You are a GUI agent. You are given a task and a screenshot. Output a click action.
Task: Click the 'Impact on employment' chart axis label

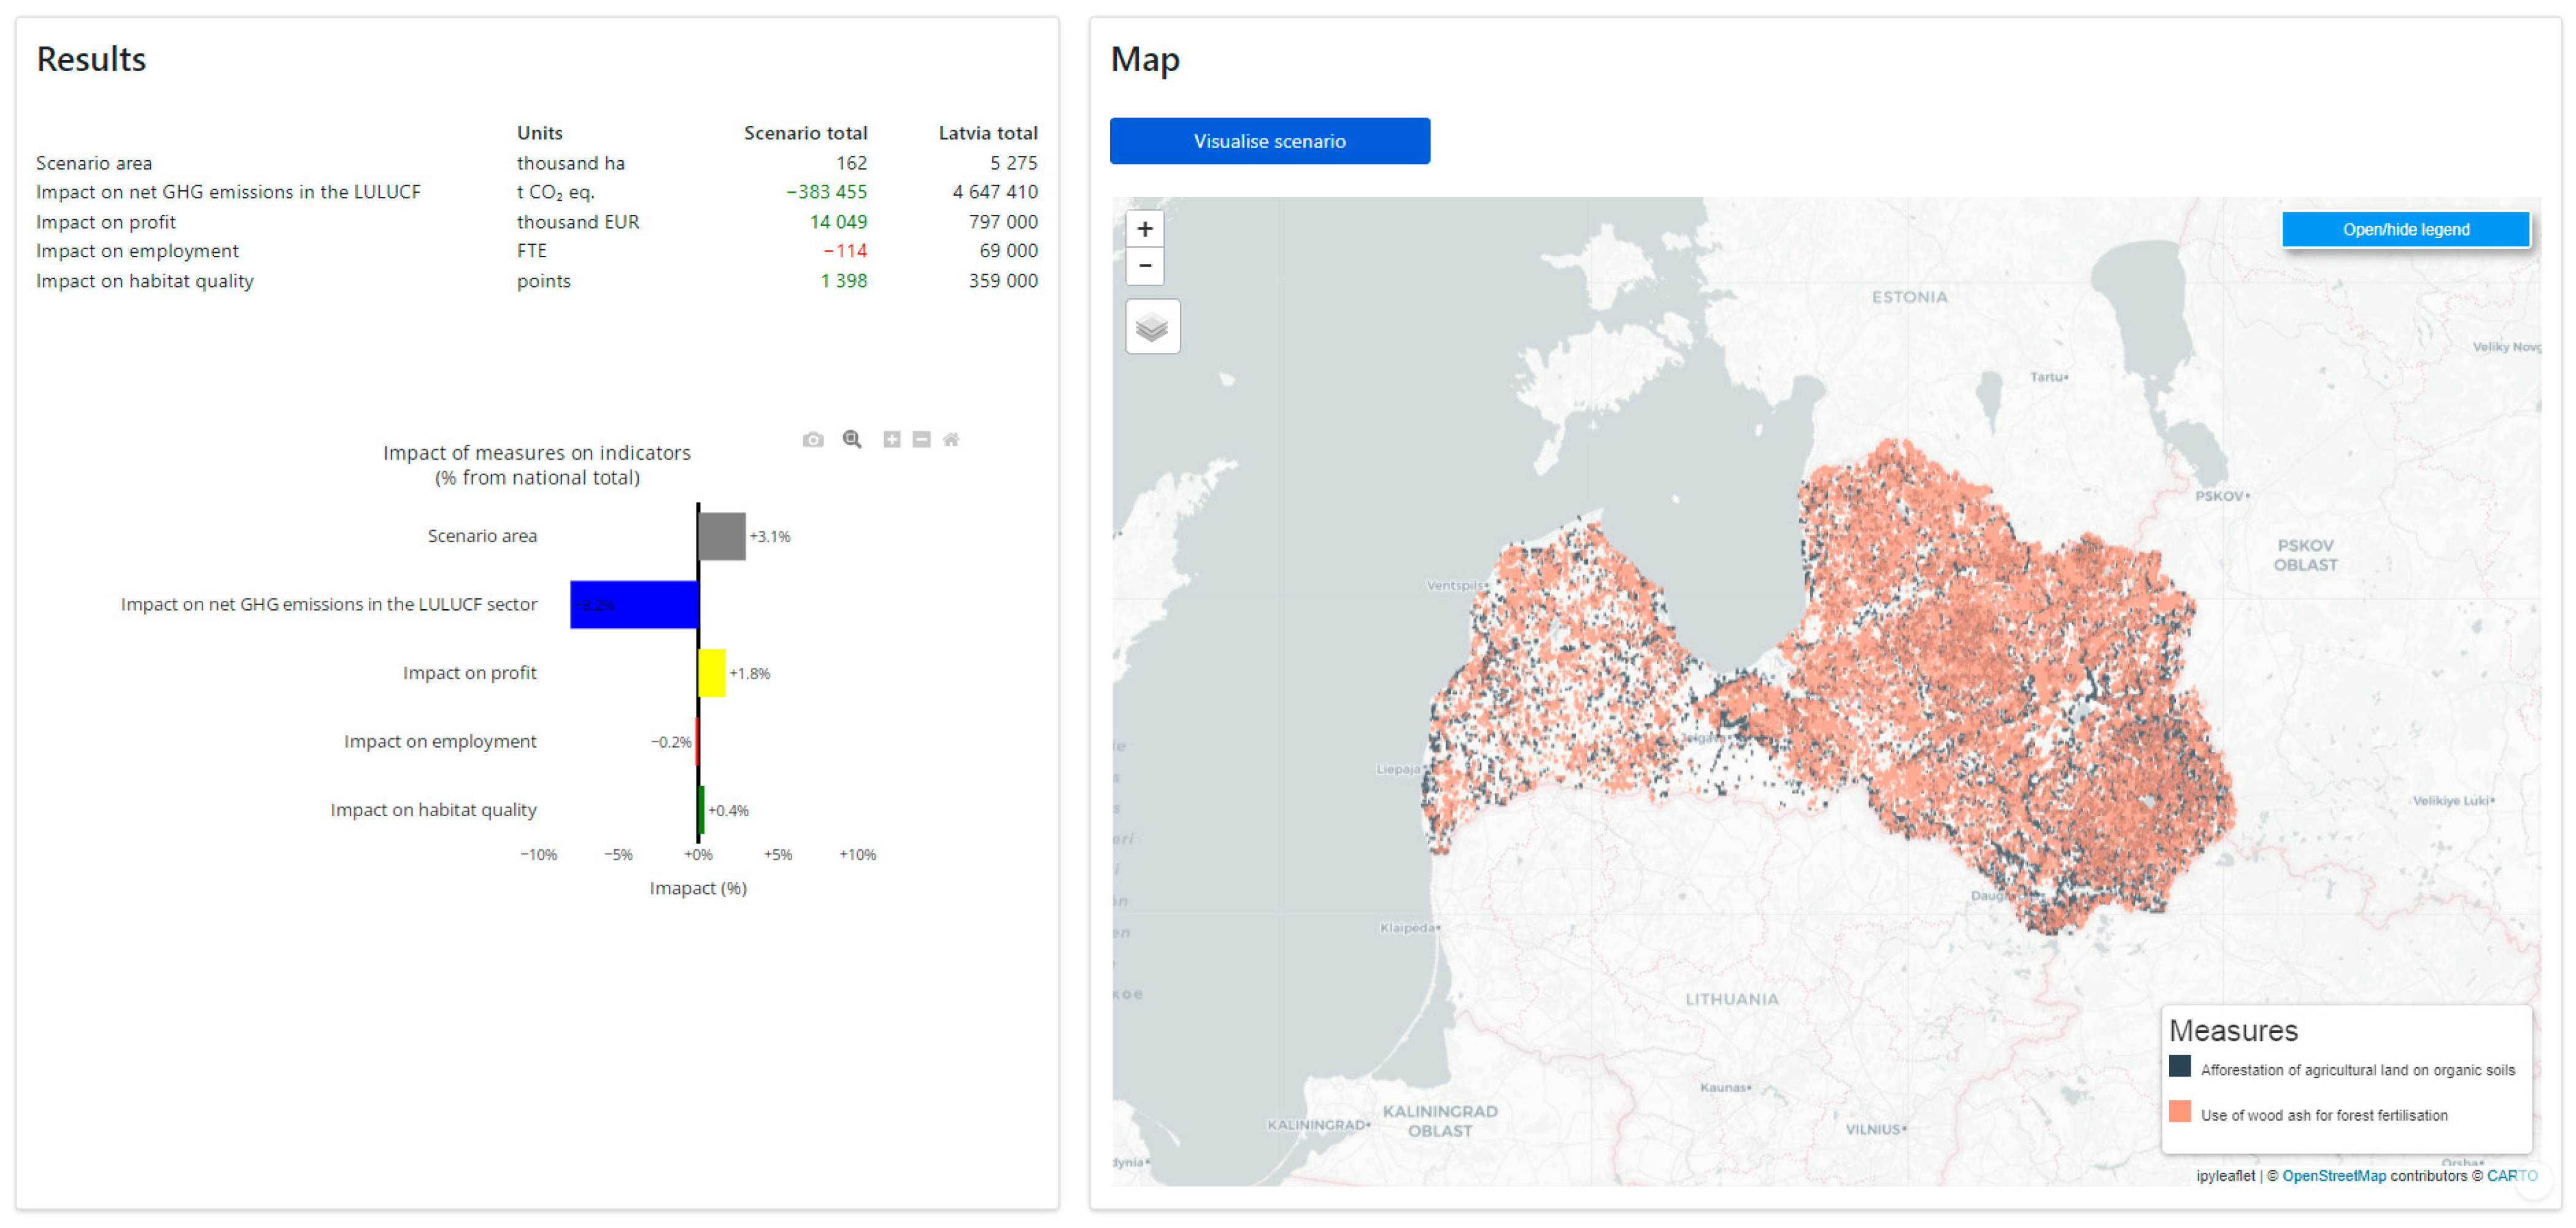pos(440,742)
